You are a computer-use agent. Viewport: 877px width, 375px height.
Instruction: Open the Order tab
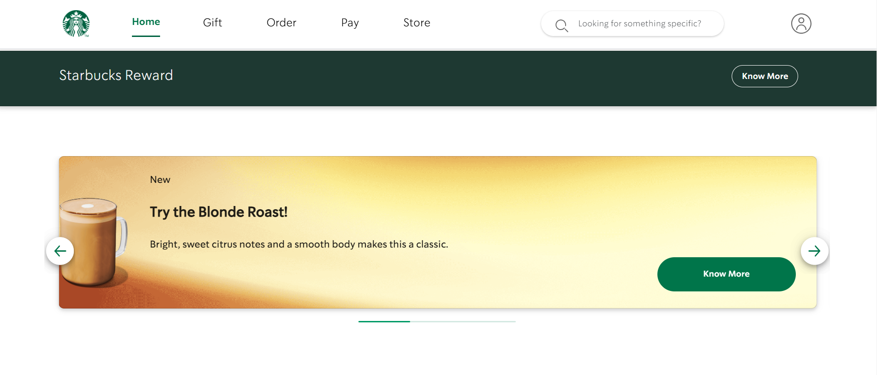point(281,23)
